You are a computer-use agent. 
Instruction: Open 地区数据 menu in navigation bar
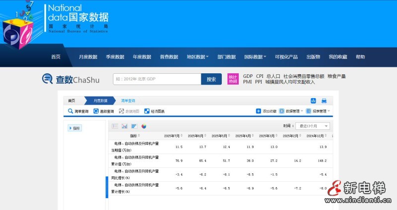tap(197, 57)
